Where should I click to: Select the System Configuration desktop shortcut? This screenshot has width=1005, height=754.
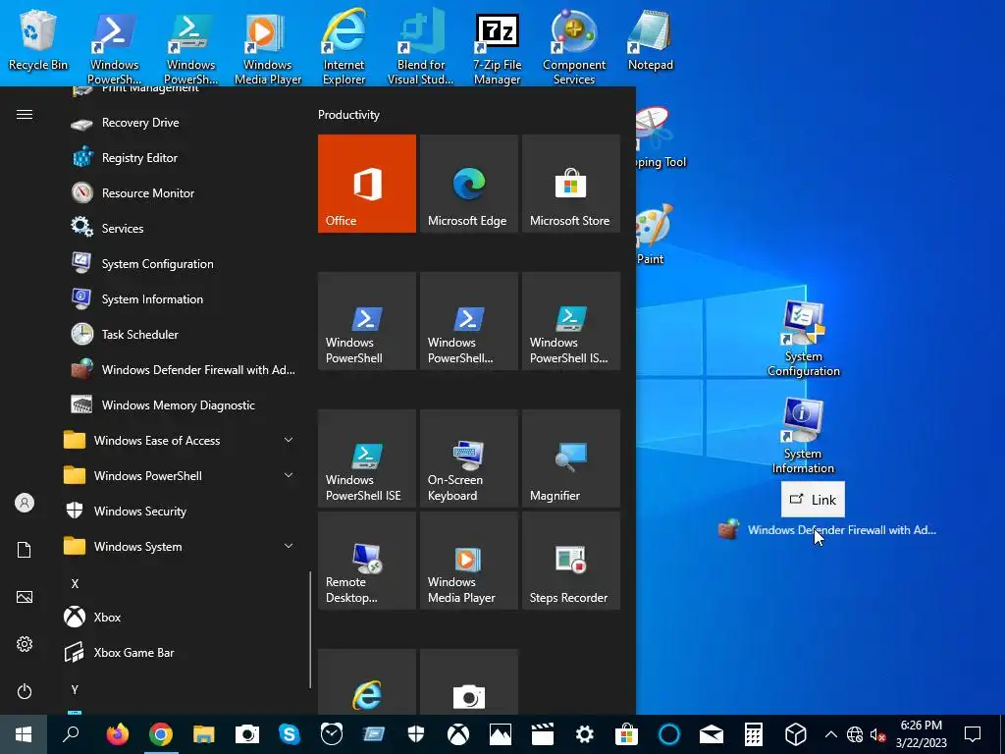pos(804,338)
